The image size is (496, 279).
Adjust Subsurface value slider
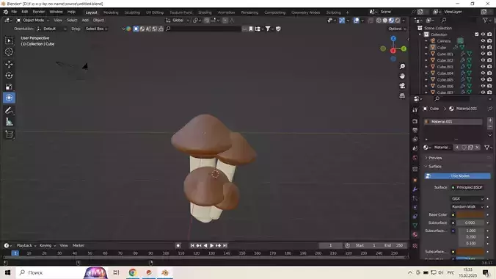[470, 222]
